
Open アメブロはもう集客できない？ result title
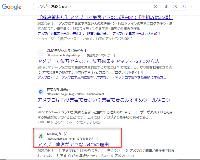point(104,100)
